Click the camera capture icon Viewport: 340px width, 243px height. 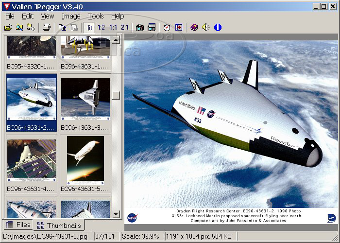click(140, 27)
